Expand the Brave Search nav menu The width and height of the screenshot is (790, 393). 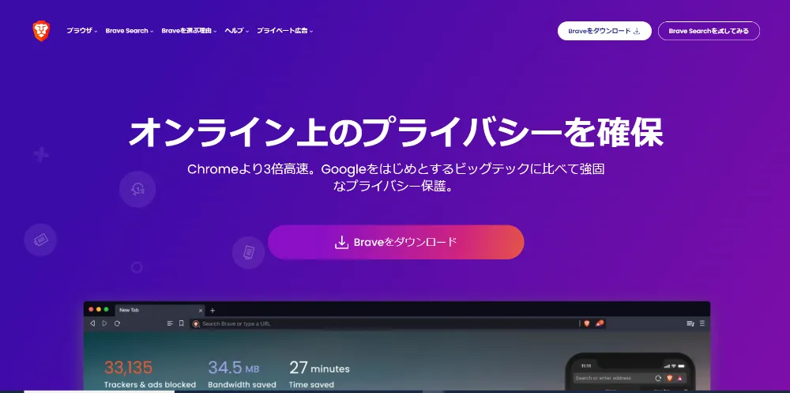pos(130,31)
